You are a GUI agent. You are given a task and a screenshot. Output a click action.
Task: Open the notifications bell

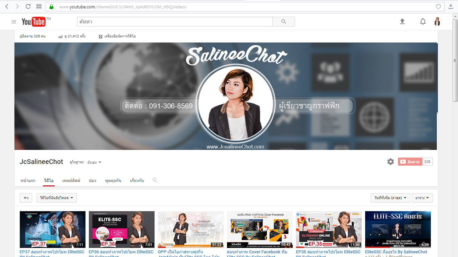423,21
